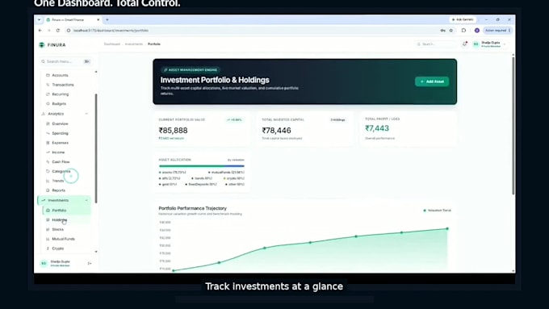Click the site info icon in address bar
549x309 pixels.
(x=69, y=31)
